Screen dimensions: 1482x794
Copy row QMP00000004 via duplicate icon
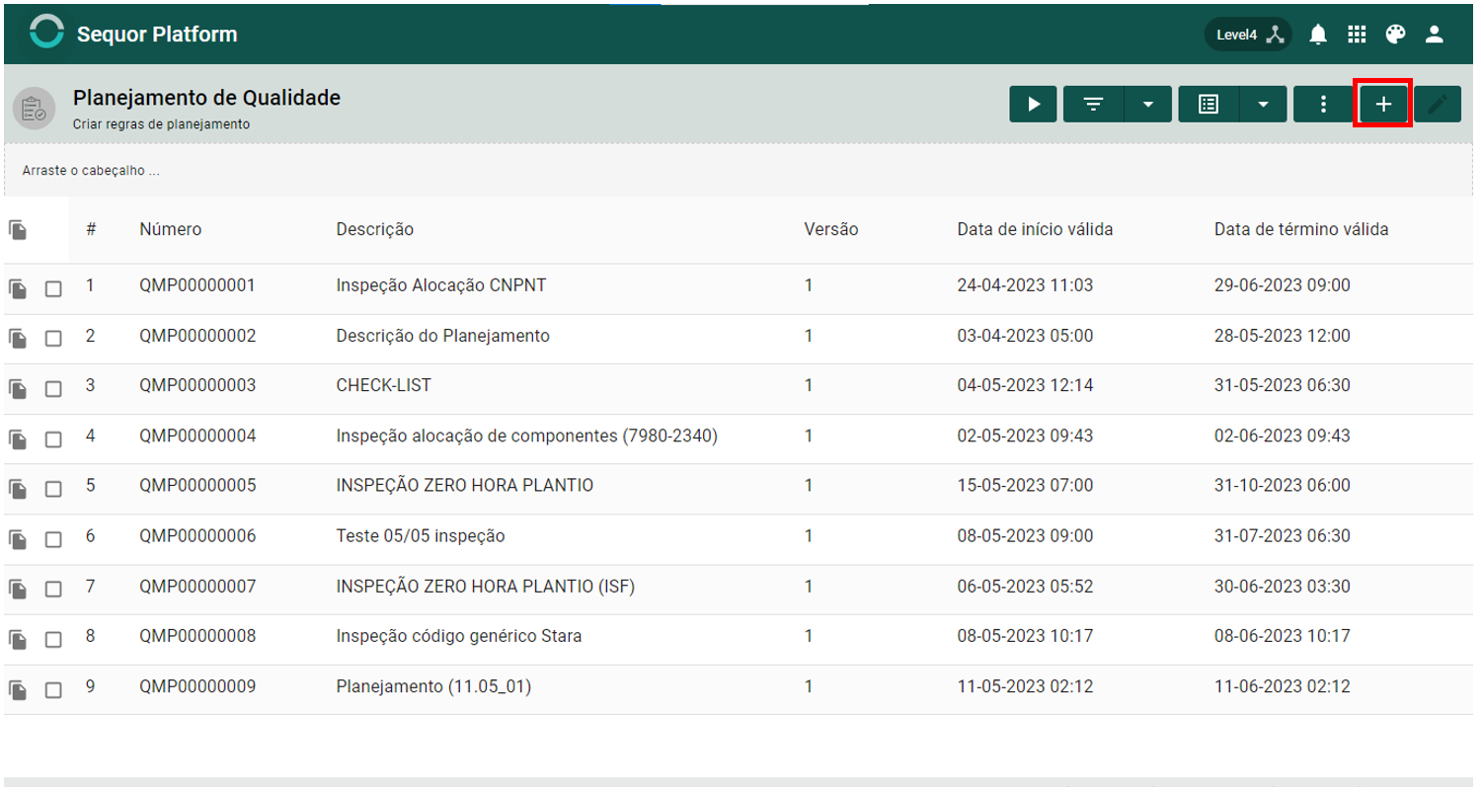(18, 437)
